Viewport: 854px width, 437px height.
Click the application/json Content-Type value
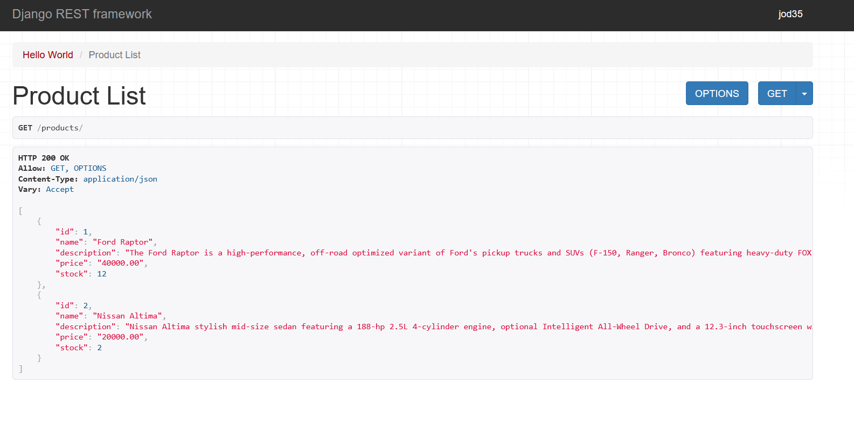click(x=120, y=179)
